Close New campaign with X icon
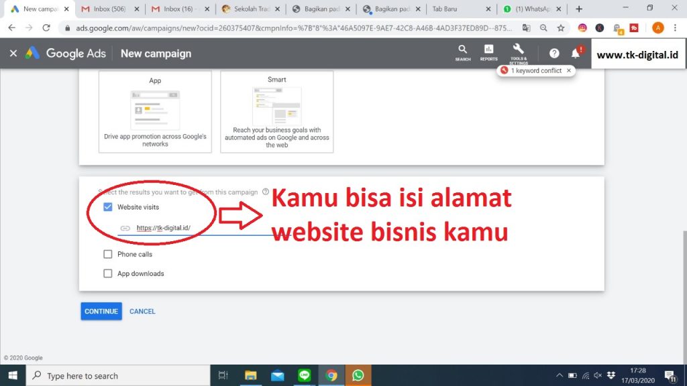The image size is (687, 386). tap(13, 54)
